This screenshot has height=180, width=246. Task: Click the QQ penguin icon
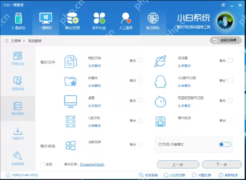160,82
